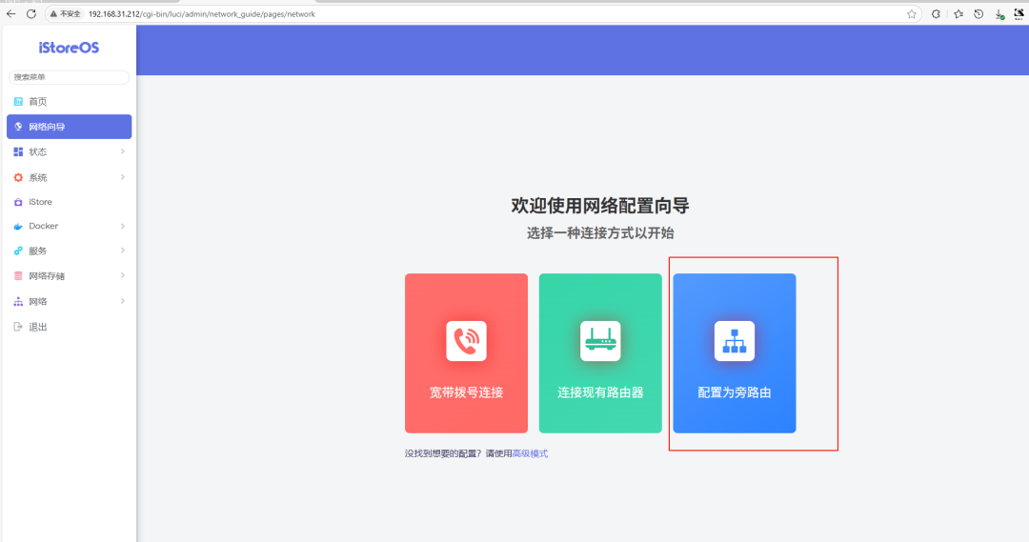
Task: Click the network tree icon on 配置为旁路由 card
Action: pyautogui.click(x=735, y=341)
